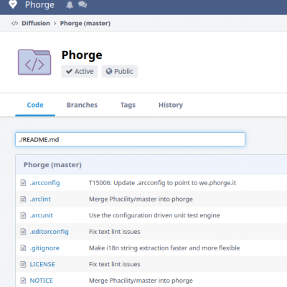Click the repository folder code icon
287x287 pixels.
point(34,62)
